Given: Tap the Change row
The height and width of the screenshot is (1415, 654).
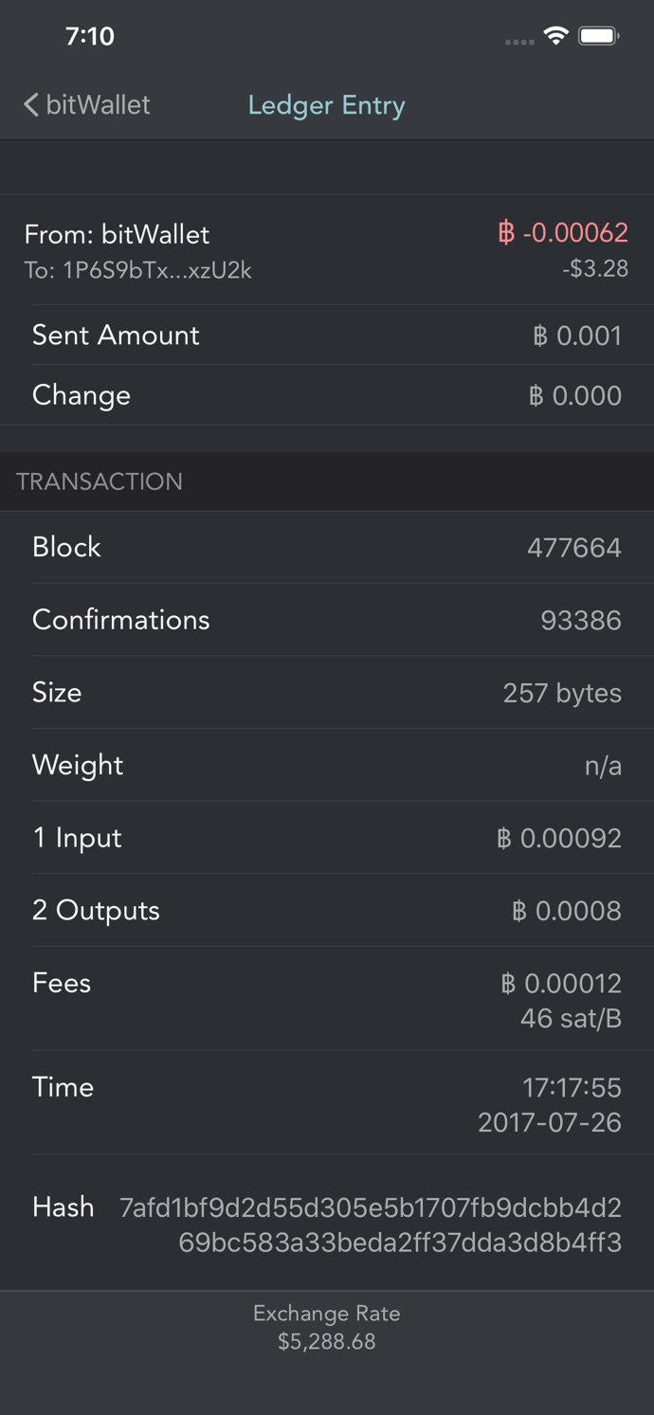Looking at the screenshot, I should 326,395.
